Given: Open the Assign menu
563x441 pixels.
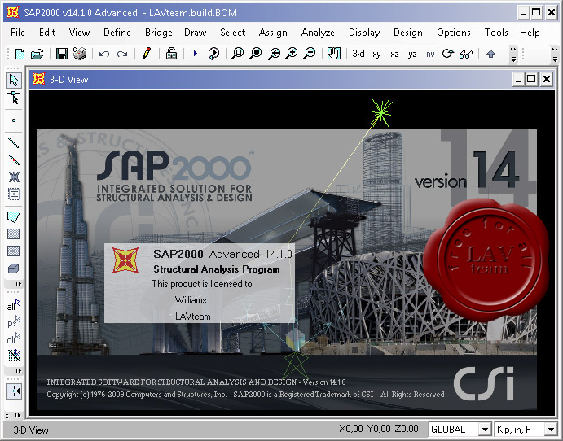Looking at the screenshot, I should coord(273,33).
